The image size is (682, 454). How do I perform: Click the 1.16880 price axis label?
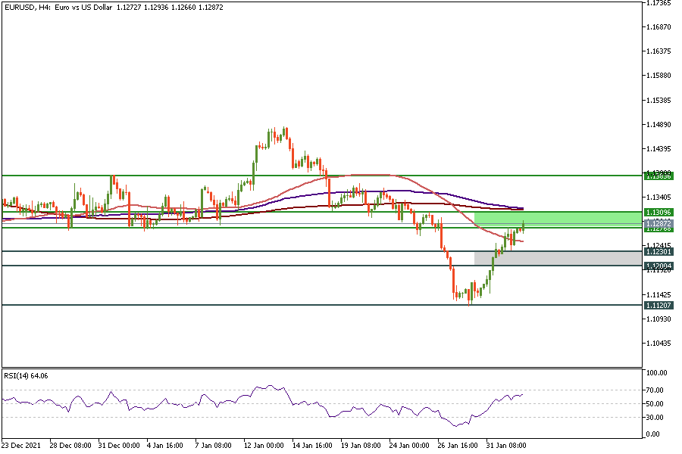[x=658, y=27]
